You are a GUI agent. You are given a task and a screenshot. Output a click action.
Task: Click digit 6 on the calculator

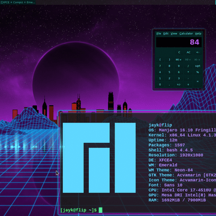tap(179, 72)
